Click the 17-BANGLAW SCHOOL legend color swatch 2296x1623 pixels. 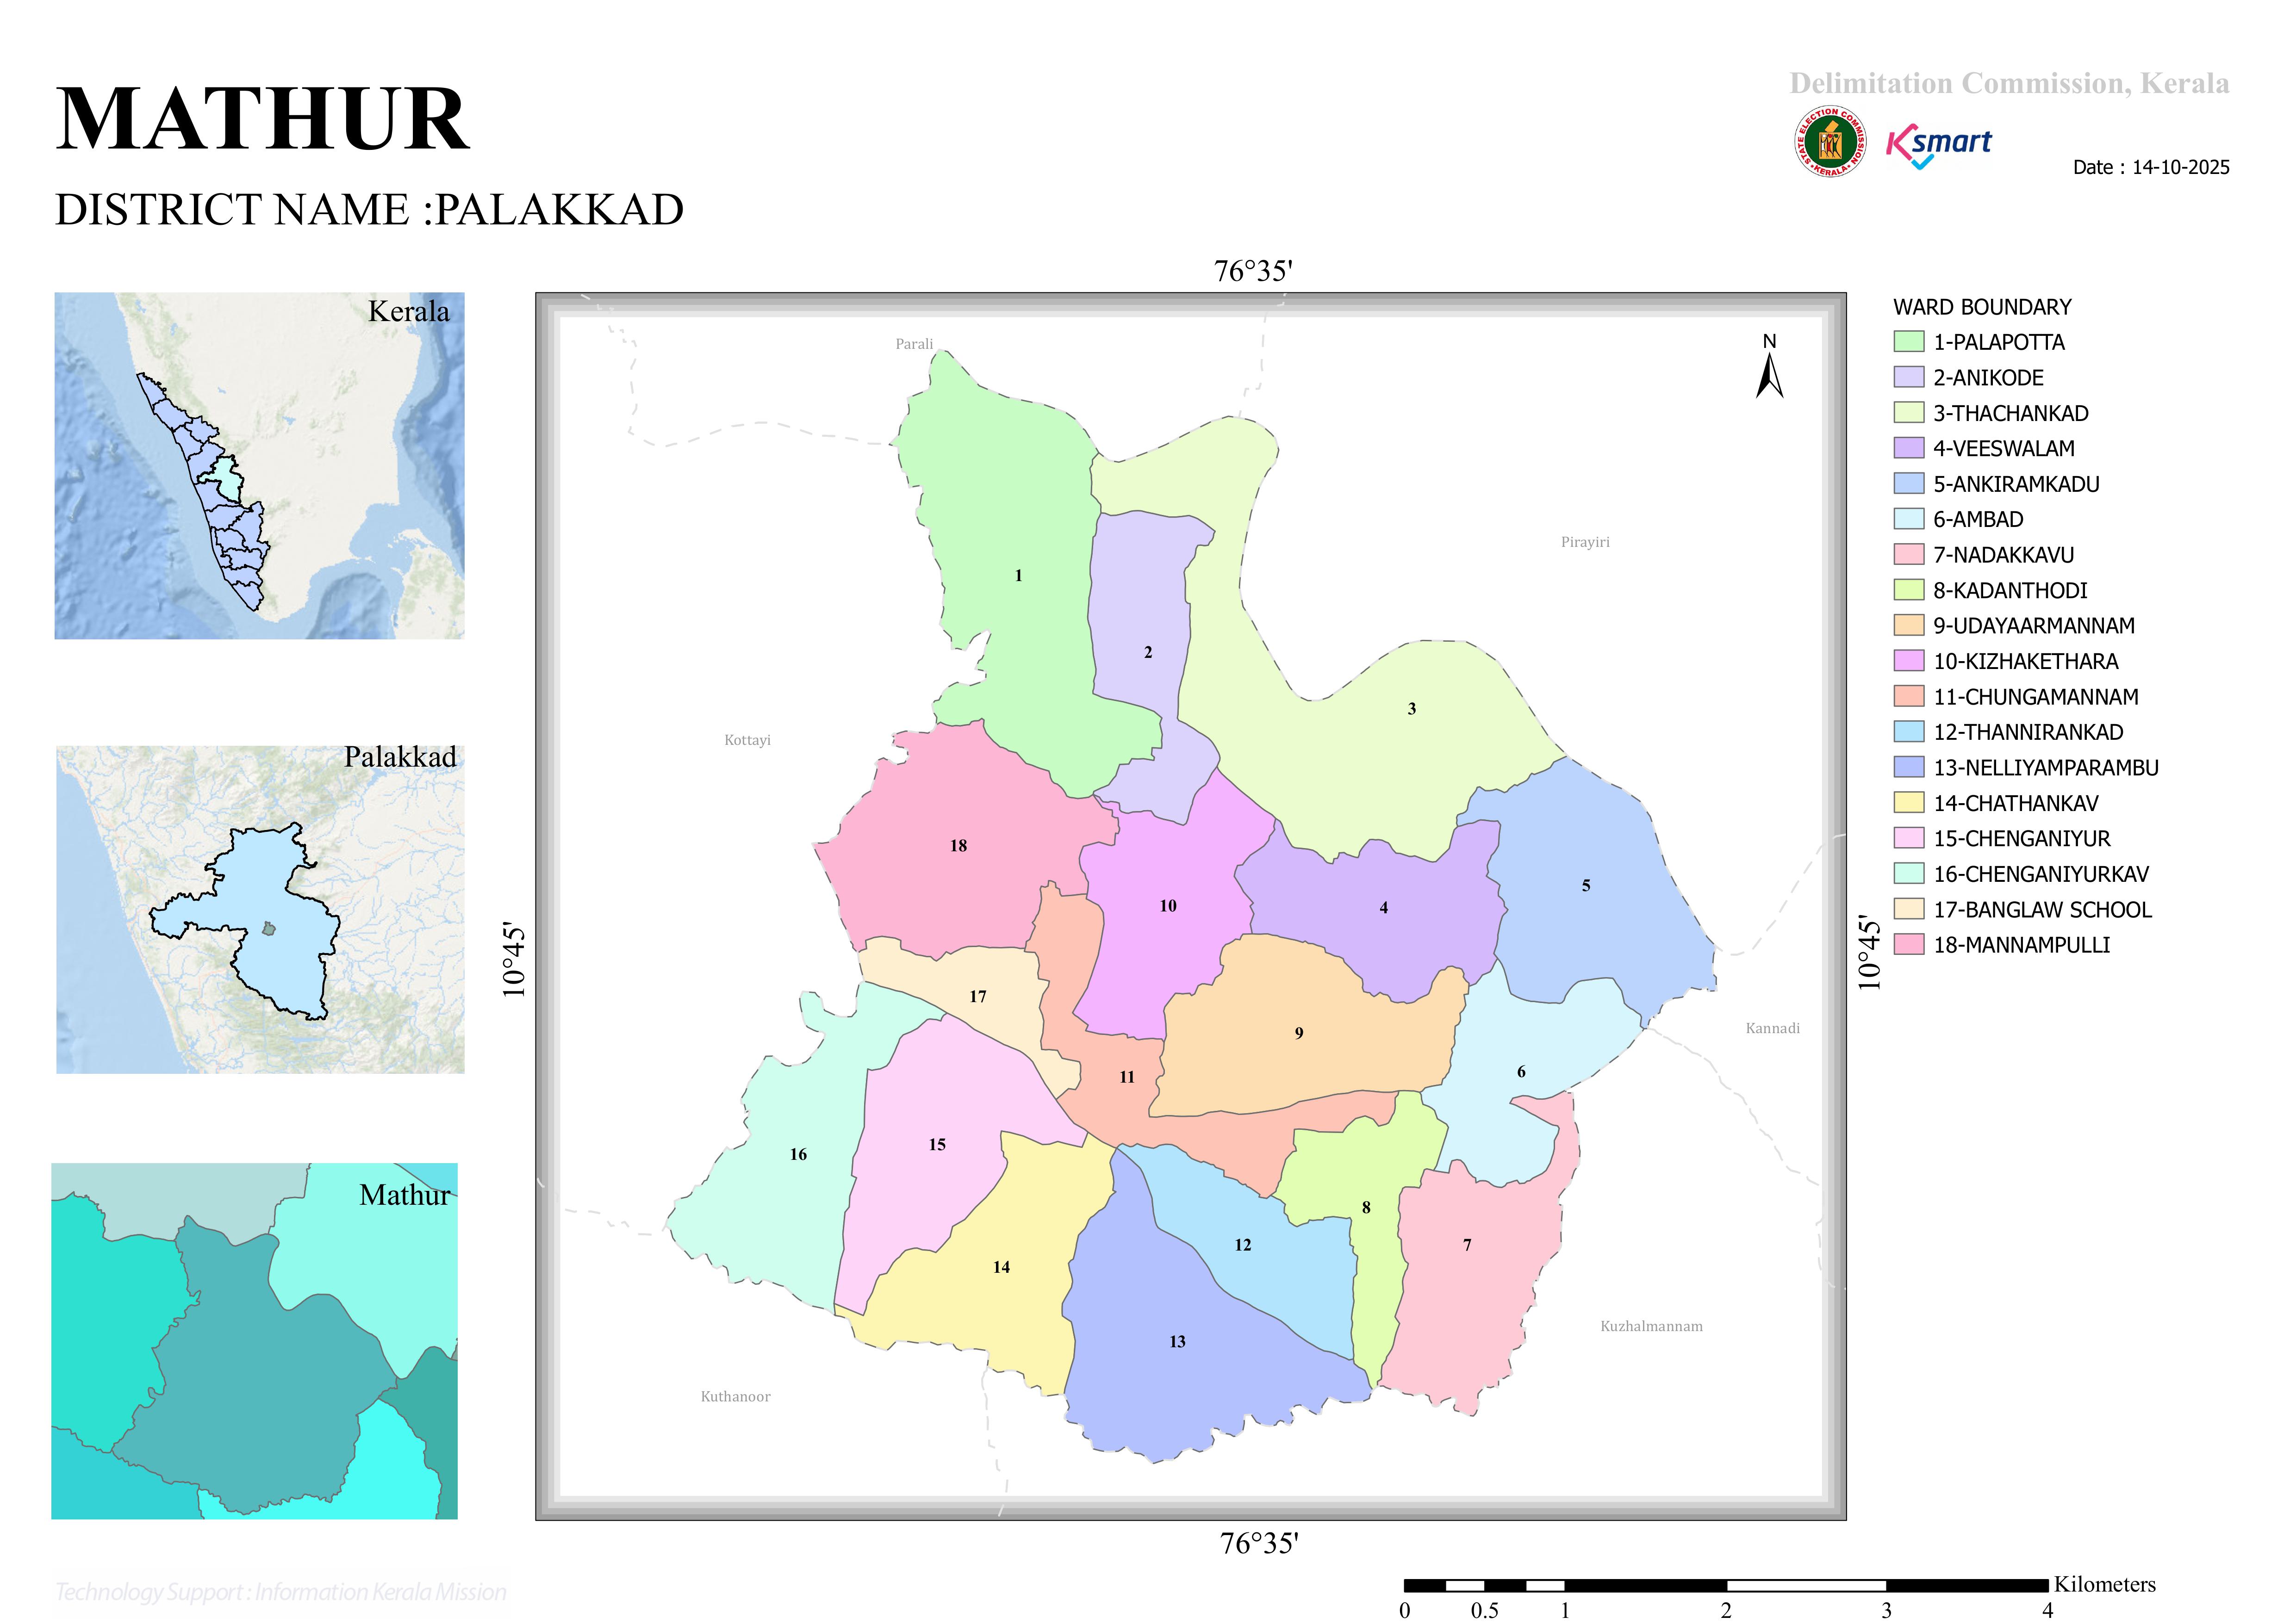(1908, 910)
